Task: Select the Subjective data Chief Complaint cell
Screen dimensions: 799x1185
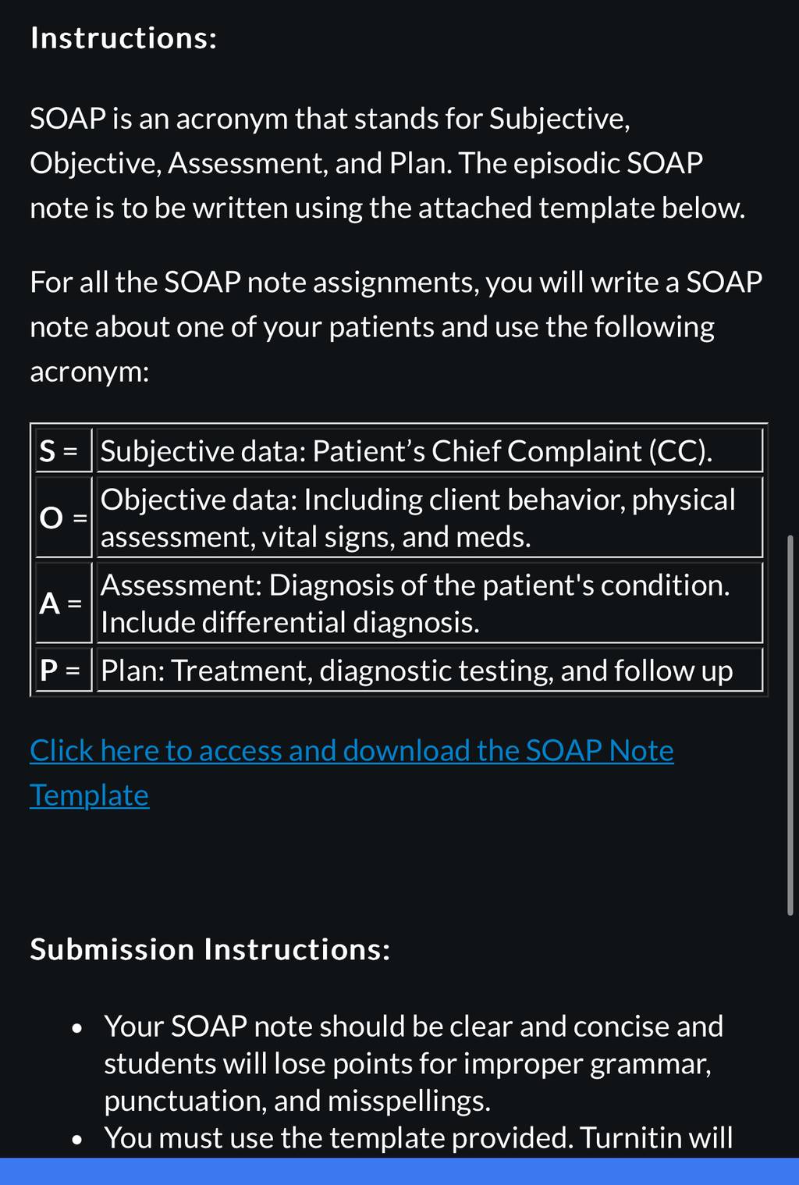Action: coord(429,451)
